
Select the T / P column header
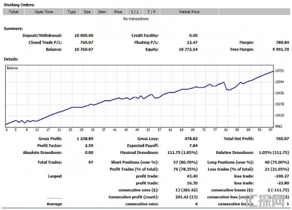click(151, 12)
